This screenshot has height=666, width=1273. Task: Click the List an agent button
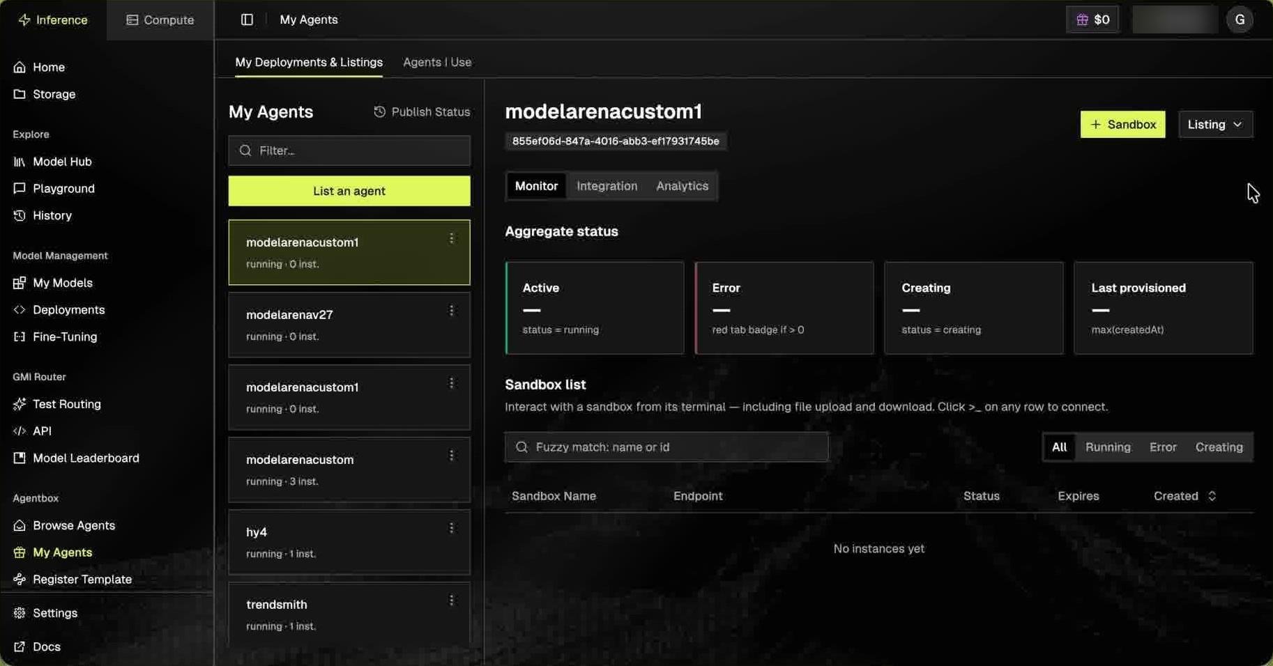point(349,191)
